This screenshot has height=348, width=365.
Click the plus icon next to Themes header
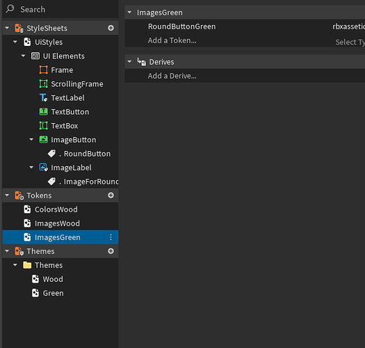click(111, 251)
